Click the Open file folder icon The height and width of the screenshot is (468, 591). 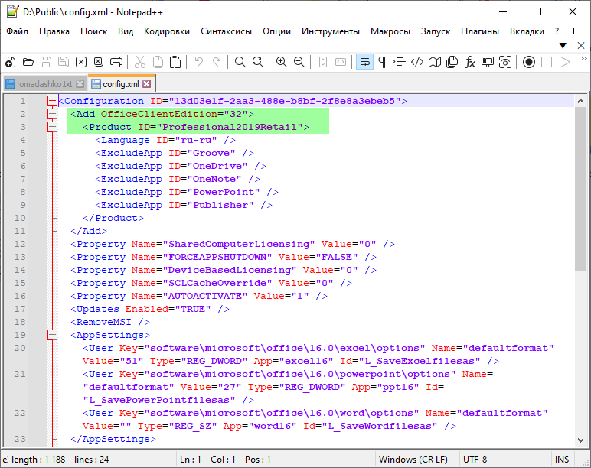pos(28,62)
